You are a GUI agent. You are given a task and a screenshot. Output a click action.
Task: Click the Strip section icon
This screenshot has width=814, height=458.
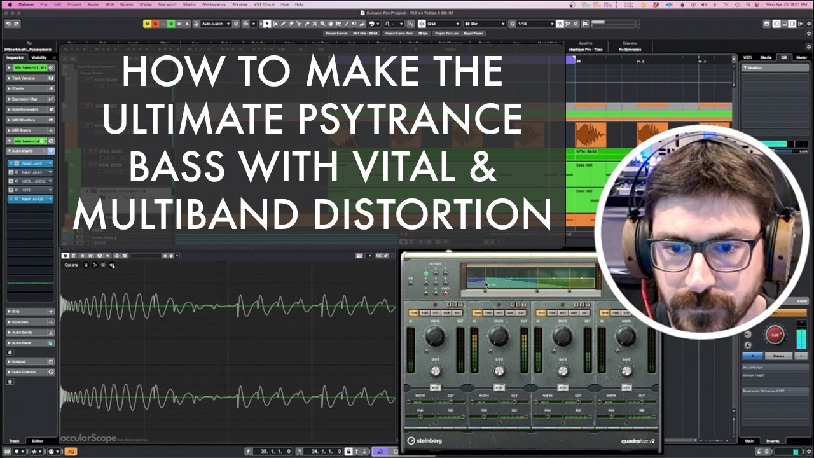[51, 312]
